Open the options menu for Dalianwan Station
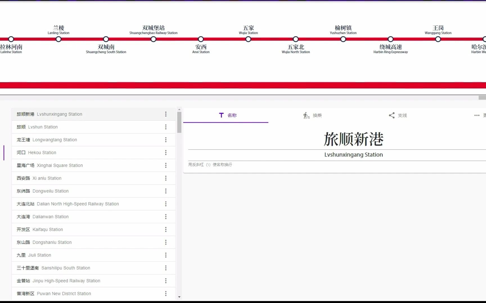The width and height of the screenshot is (486, 303). pos(166,217)
